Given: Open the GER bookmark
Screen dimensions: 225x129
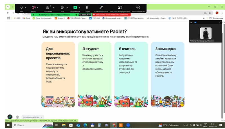Looking at the screenshot, I should click(17, 18).
